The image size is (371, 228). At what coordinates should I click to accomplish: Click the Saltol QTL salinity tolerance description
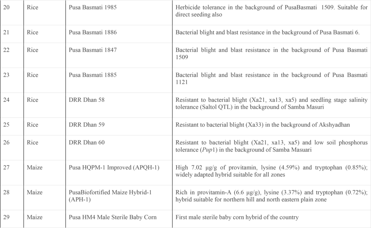271,103
